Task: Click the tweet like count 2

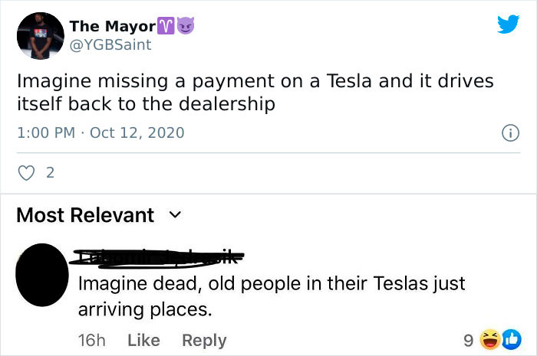Action: (x=50, y=173)
